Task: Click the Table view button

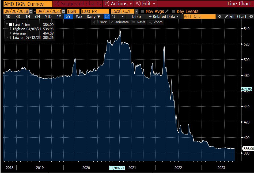Action: click(136, 17)
